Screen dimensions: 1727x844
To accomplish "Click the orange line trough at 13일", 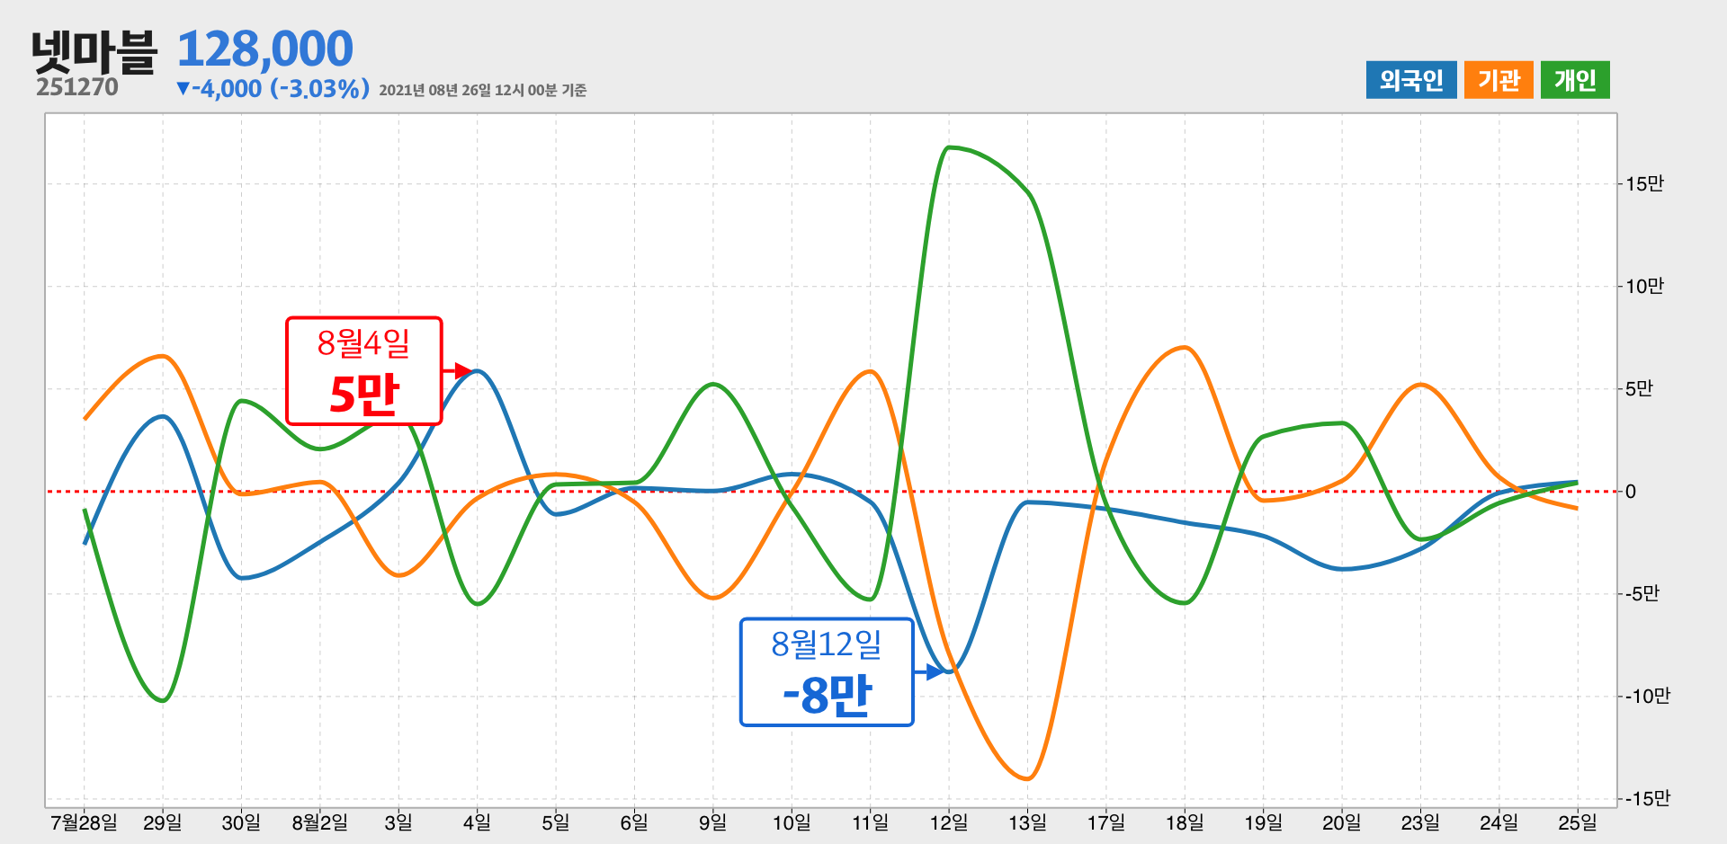I will pos(1027,777).
